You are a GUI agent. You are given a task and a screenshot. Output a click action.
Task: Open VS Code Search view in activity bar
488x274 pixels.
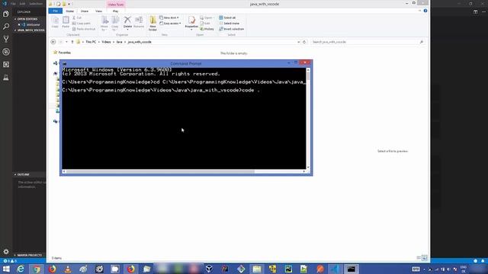(6, 27)
